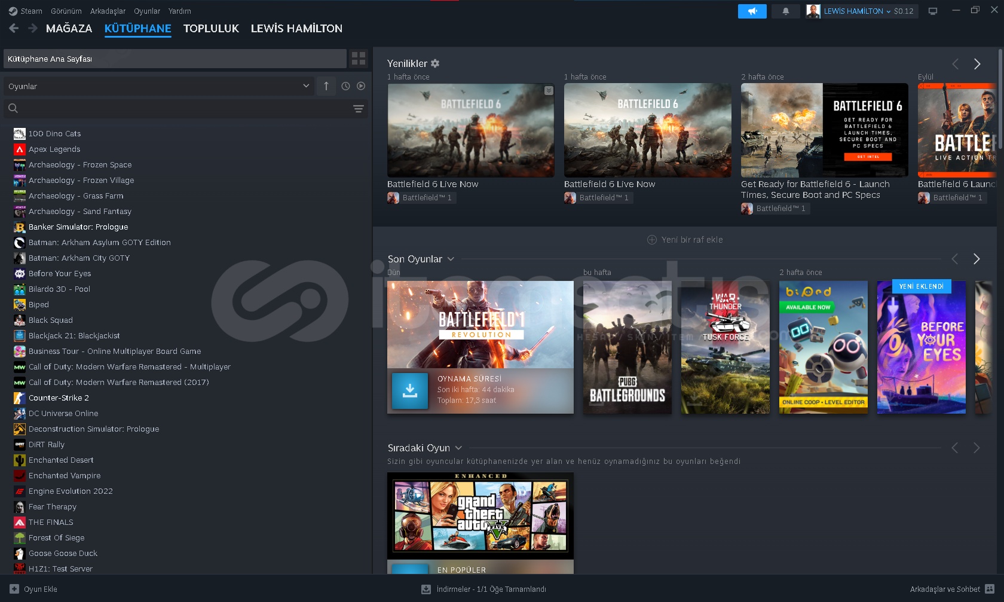Open Yenilikler settings gear
The height and width of the screenshot is (602, 1004).
pos(435,63)
